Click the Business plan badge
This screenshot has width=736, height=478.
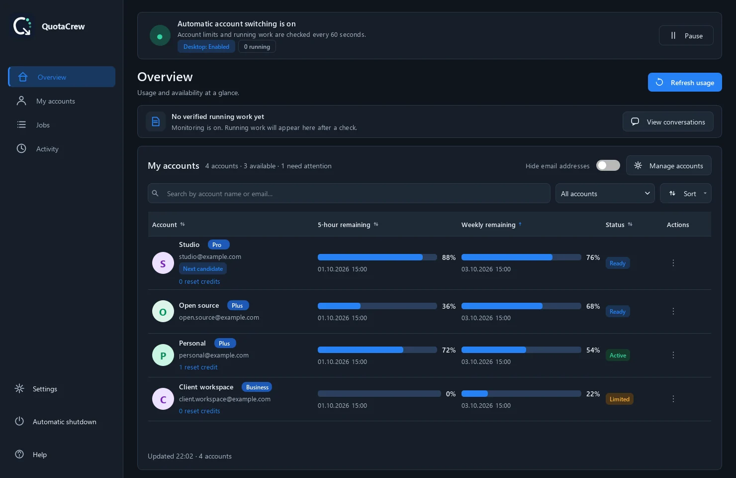[x=257, y=387]
